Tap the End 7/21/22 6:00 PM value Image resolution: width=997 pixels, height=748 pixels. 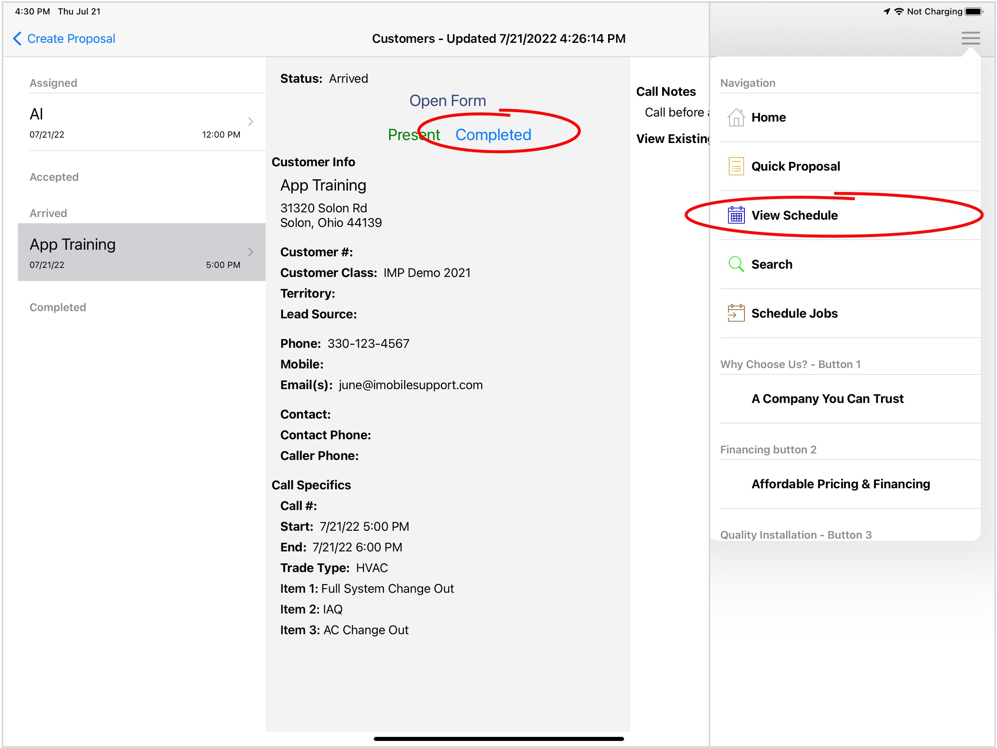pos(357,547)
